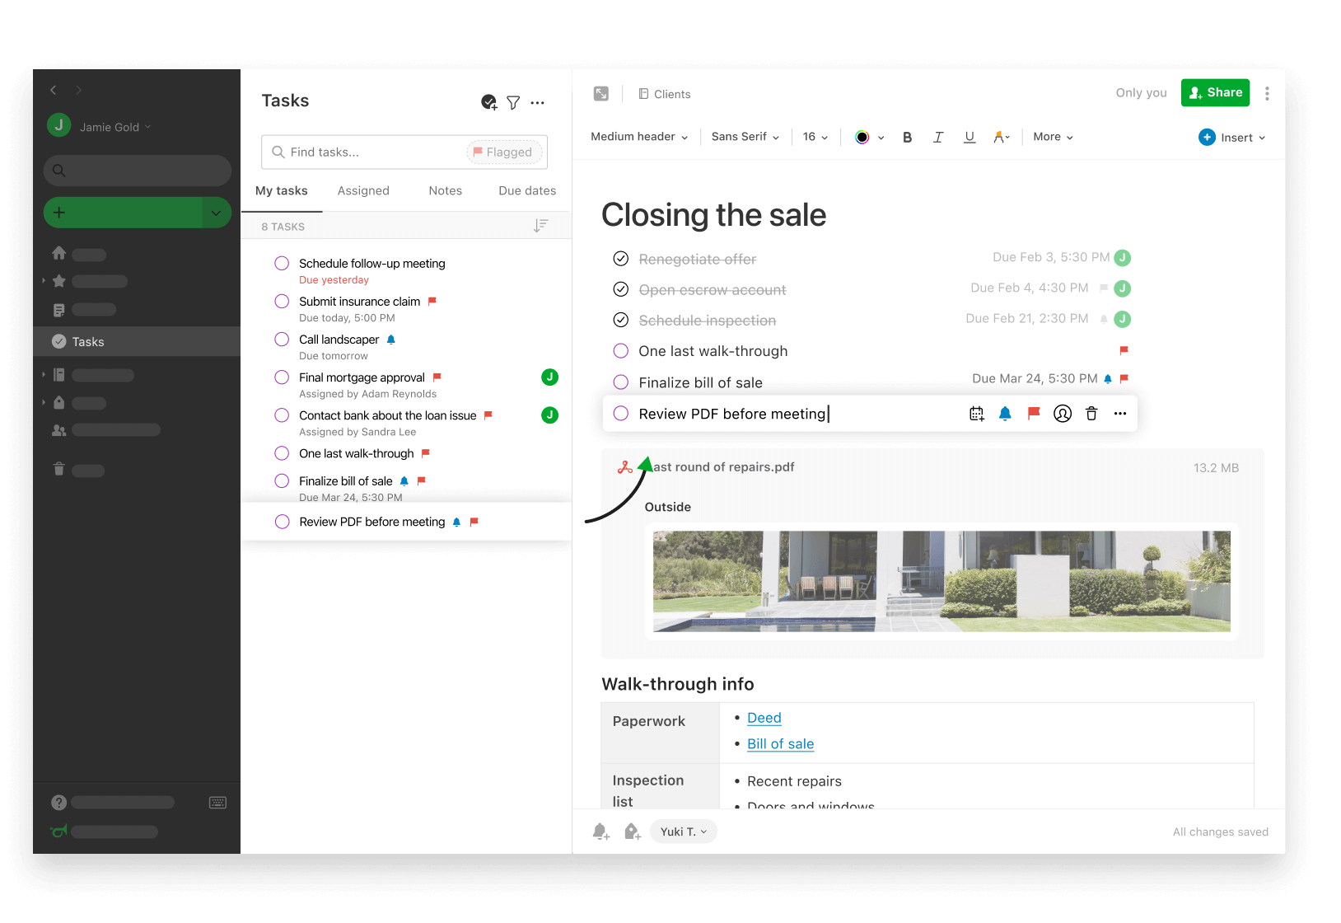Switch to the Assigned tab
The width and height of the screenshot is (1341, 923).
click(x=363, y=190)
